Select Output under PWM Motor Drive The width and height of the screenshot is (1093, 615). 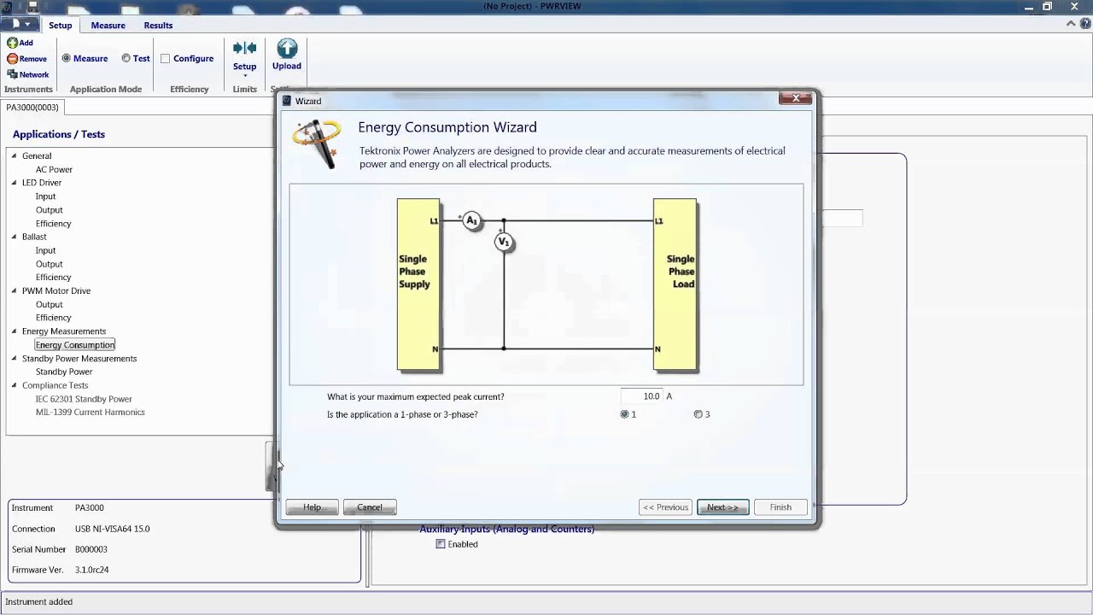[49, 305]
